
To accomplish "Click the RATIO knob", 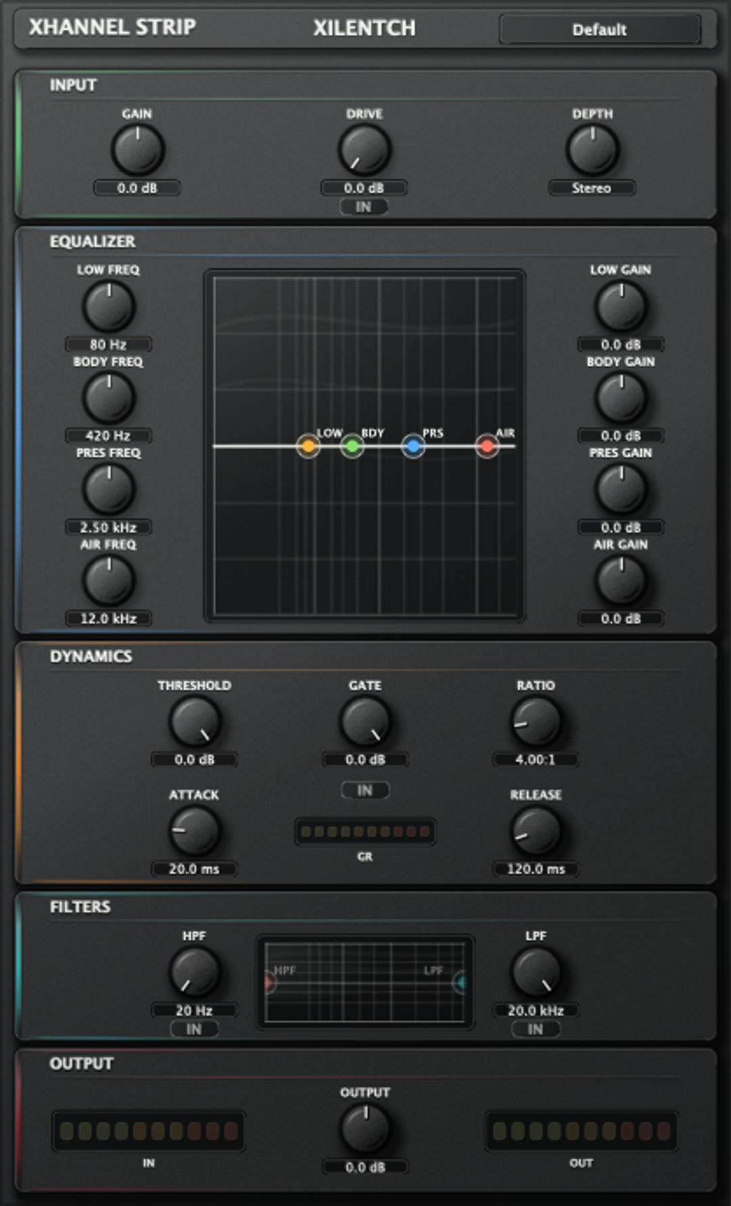I will tap(535, 722).
